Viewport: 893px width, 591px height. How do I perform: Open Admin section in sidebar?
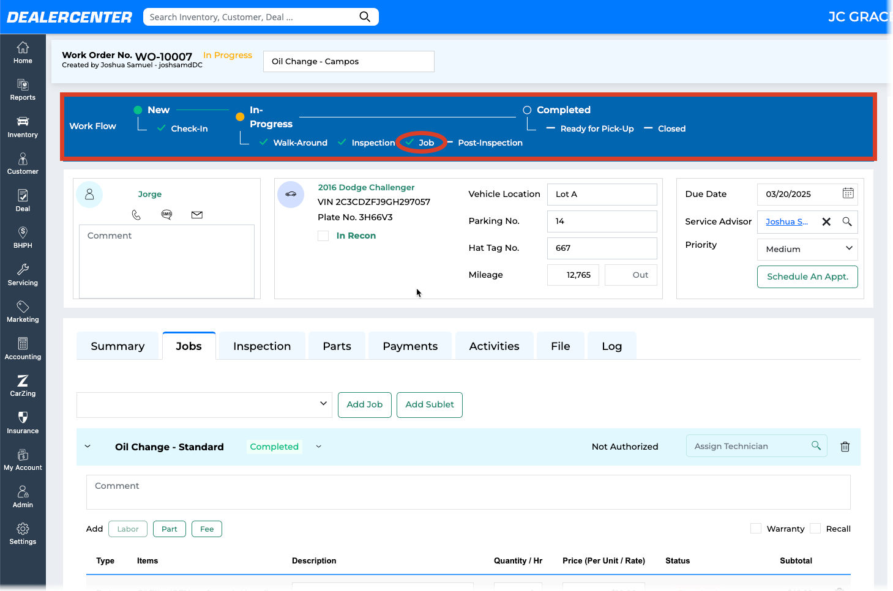[x=23, y=497]
